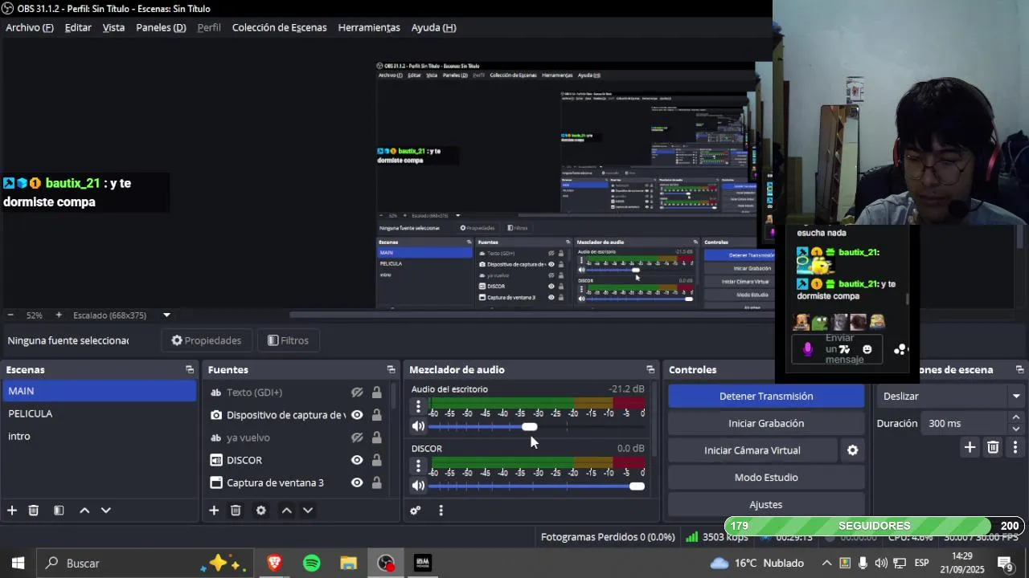The width and height of the screenshot is (1029, 578).
Task: Show hidden system tray icons chevron
Action: point(826,564)
